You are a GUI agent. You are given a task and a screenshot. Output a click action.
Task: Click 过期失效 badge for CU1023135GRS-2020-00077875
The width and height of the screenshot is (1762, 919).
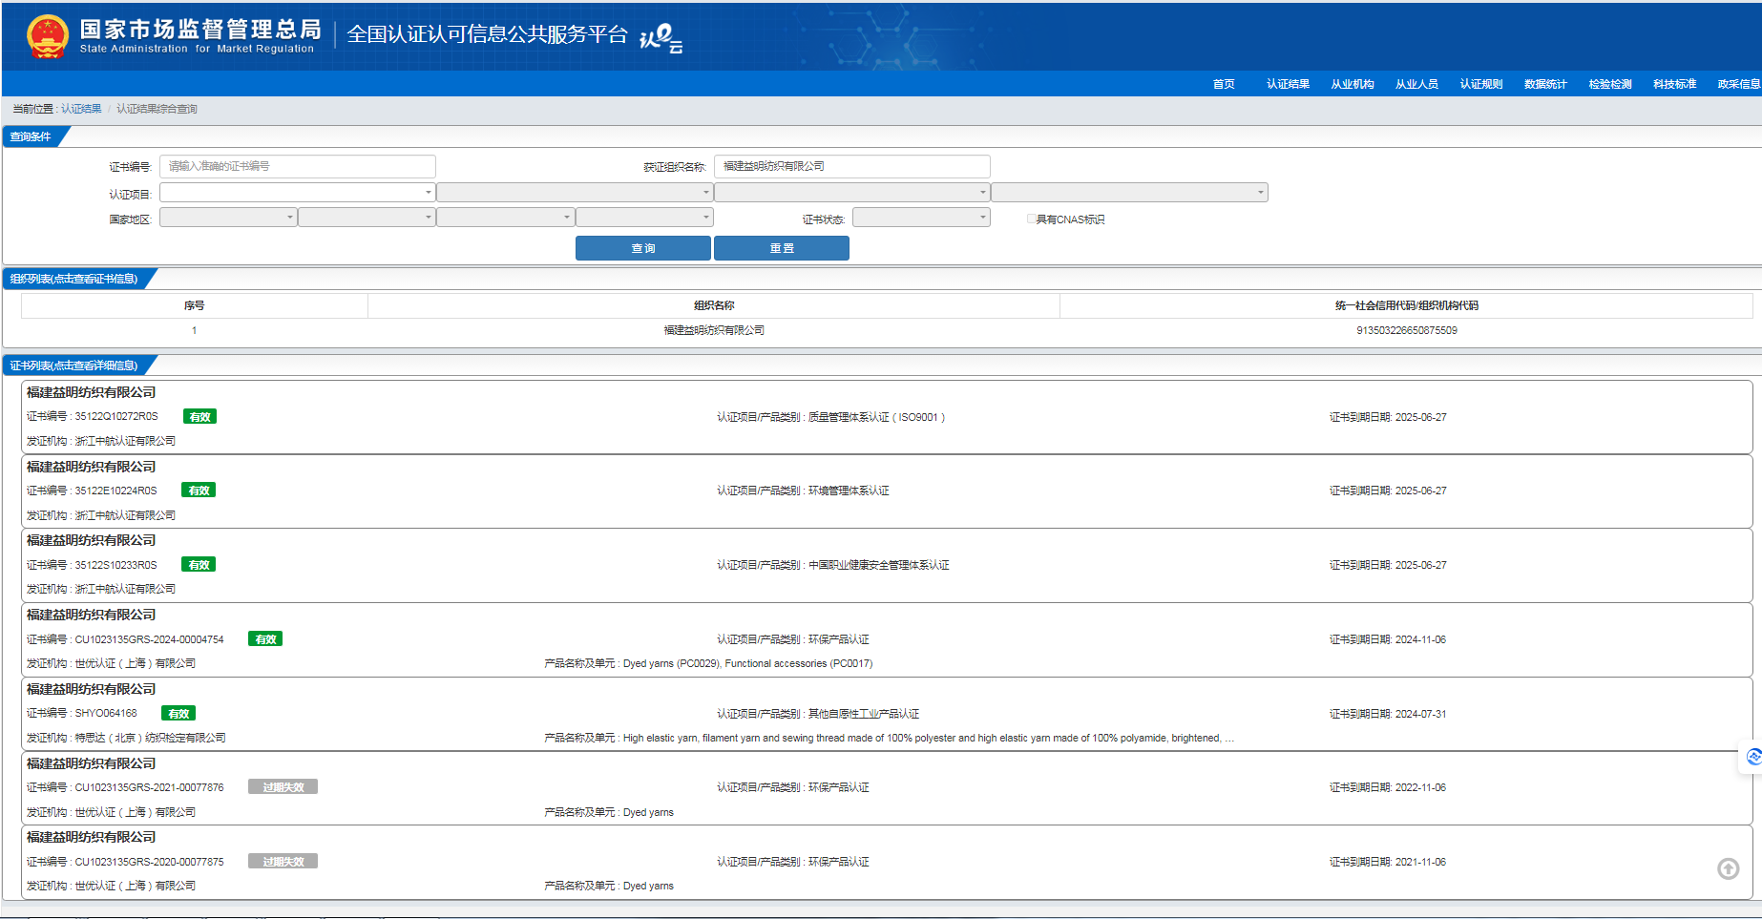(x=283, y=862)
